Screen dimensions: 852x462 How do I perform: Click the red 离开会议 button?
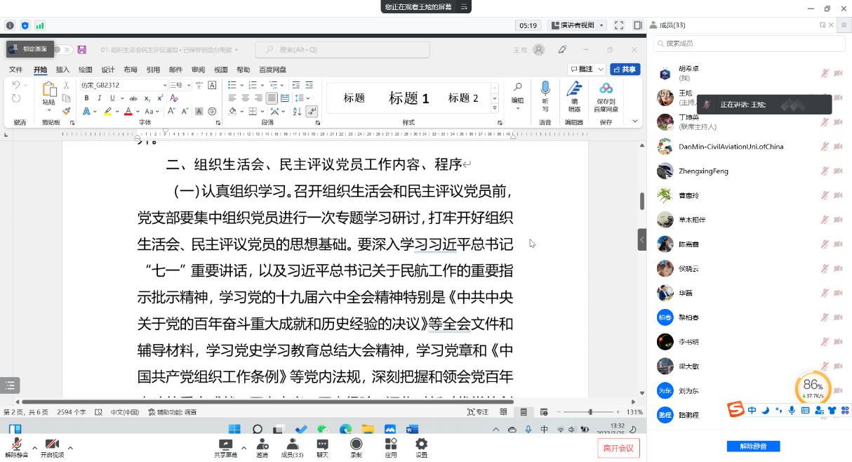(618, 448)
